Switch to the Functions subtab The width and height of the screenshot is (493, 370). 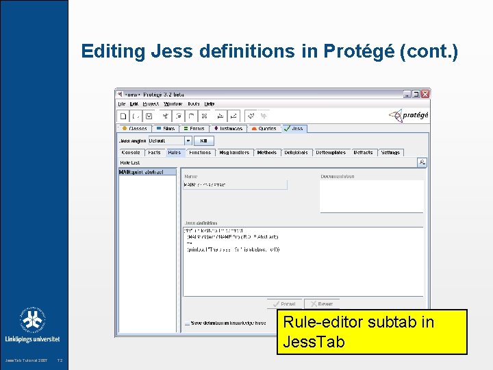[x=200, y=152]
